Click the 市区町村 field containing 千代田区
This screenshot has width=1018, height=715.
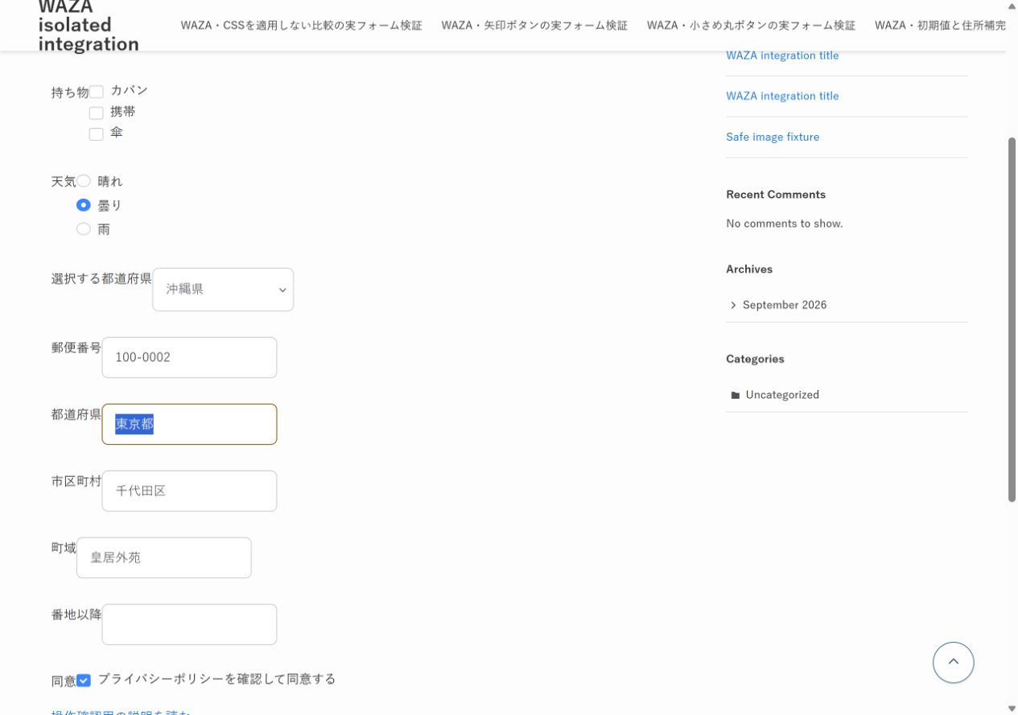click(189, 491)
